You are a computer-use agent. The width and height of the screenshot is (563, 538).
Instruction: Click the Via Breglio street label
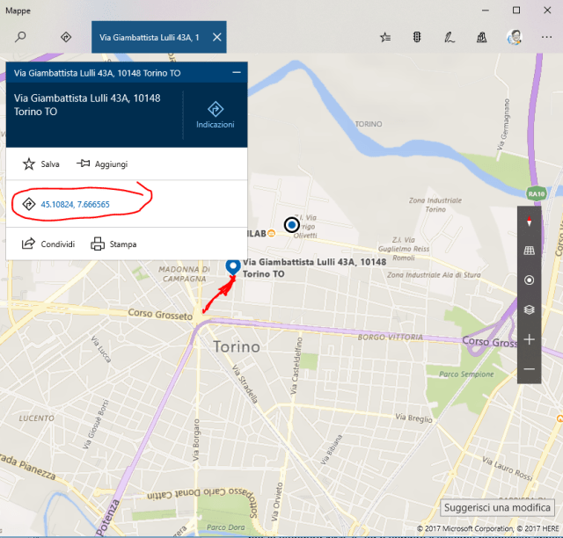pyautogui.click(x=413, y=418)
